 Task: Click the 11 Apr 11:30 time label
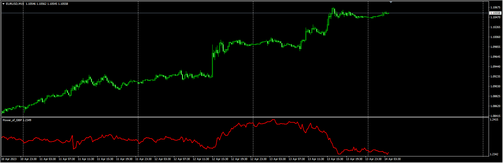[86, 159]
